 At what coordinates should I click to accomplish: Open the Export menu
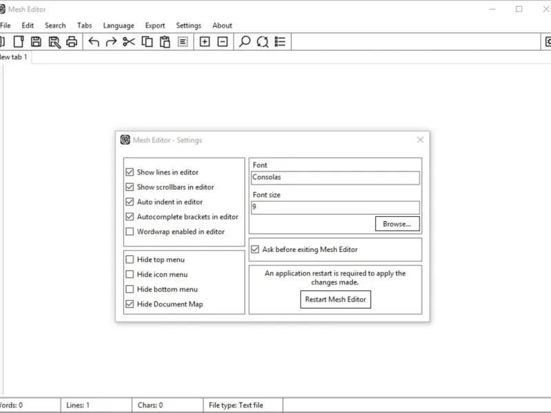155,25
